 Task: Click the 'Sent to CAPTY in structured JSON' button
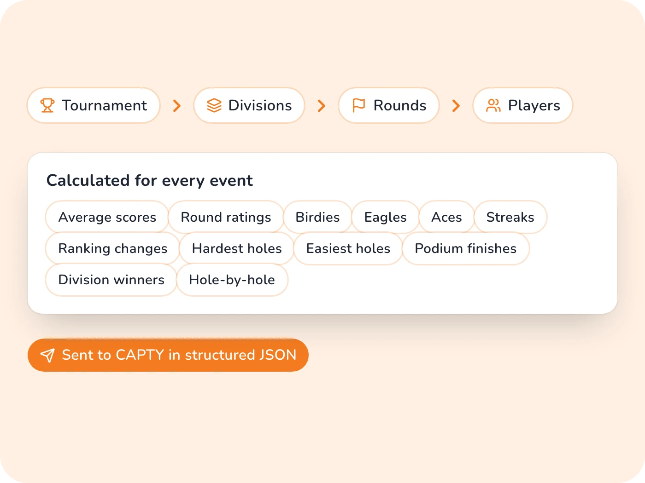168,355
